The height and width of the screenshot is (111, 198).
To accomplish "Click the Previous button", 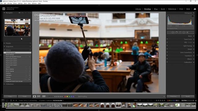I will tap(173, 97).
